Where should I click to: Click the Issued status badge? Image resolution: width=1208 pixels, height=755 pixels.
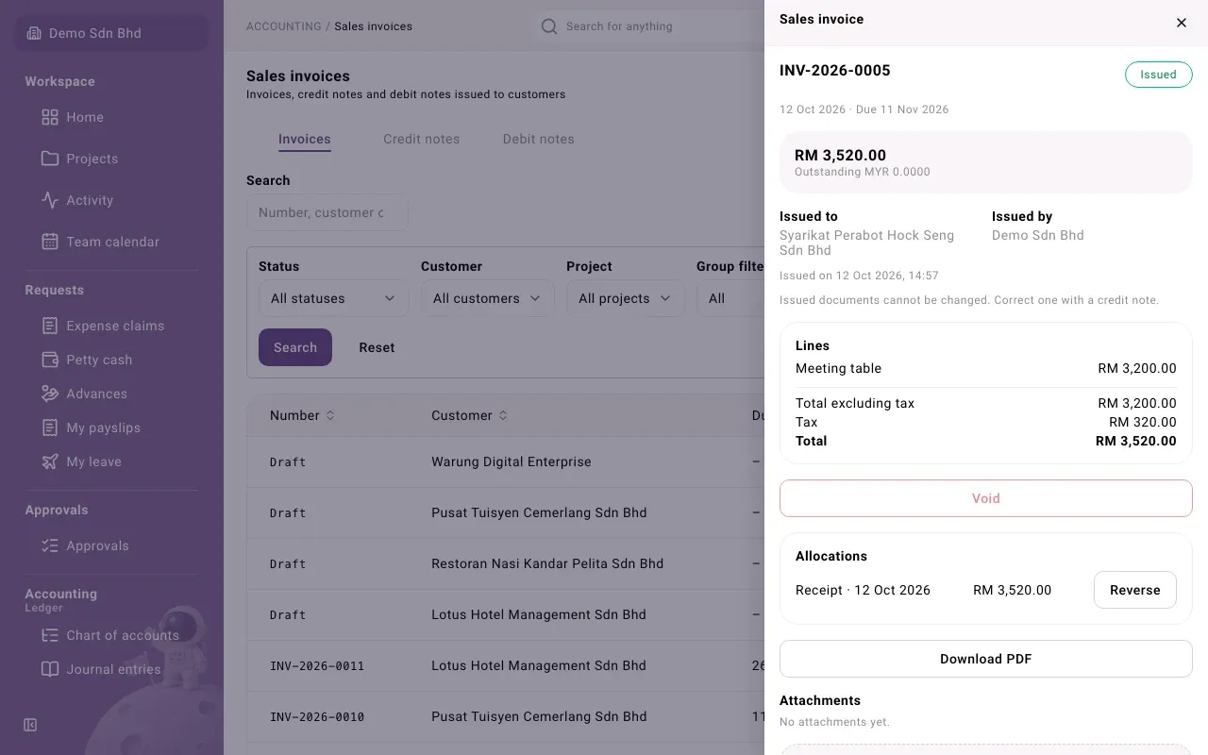pos(1159,75)
